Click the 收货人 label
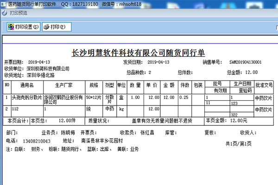278x185 pixels. point(248,133)
